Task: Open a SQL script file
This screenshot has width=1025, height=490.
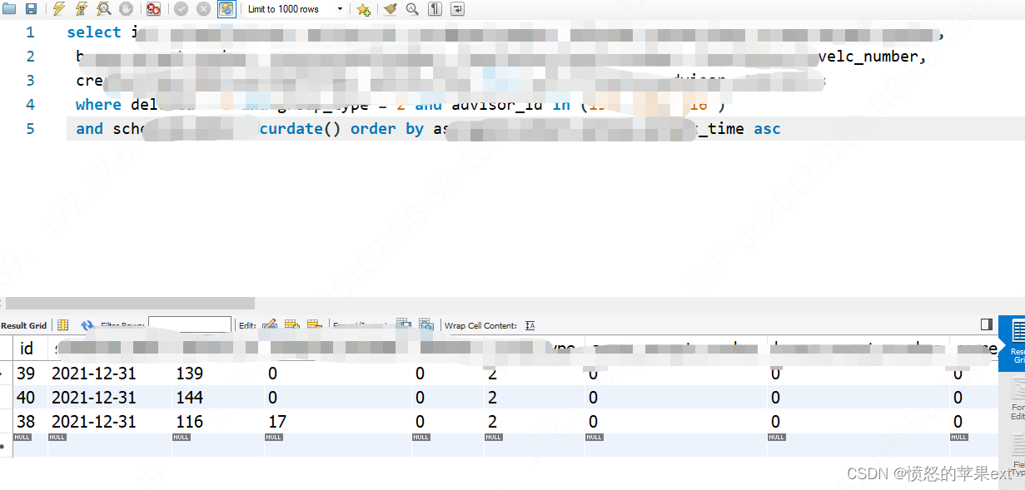Action: (x=9, y=9)
